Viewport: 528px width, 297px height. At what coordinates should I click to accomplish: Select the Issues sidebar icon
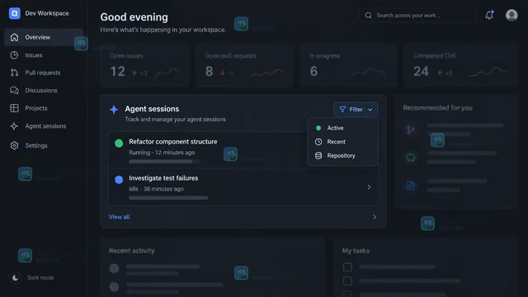point(14,55)
